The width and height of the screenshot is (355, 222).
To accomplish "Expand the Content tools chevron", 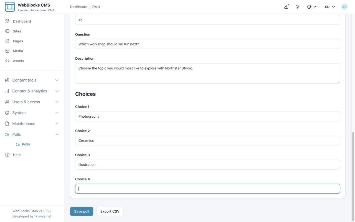I will (57, 80).
